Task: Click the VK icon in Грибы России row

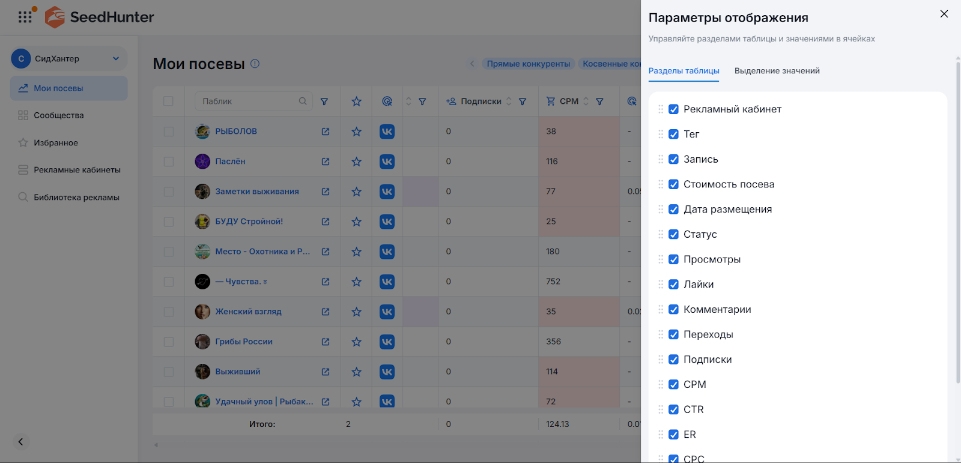Action: tap(387, 342)
